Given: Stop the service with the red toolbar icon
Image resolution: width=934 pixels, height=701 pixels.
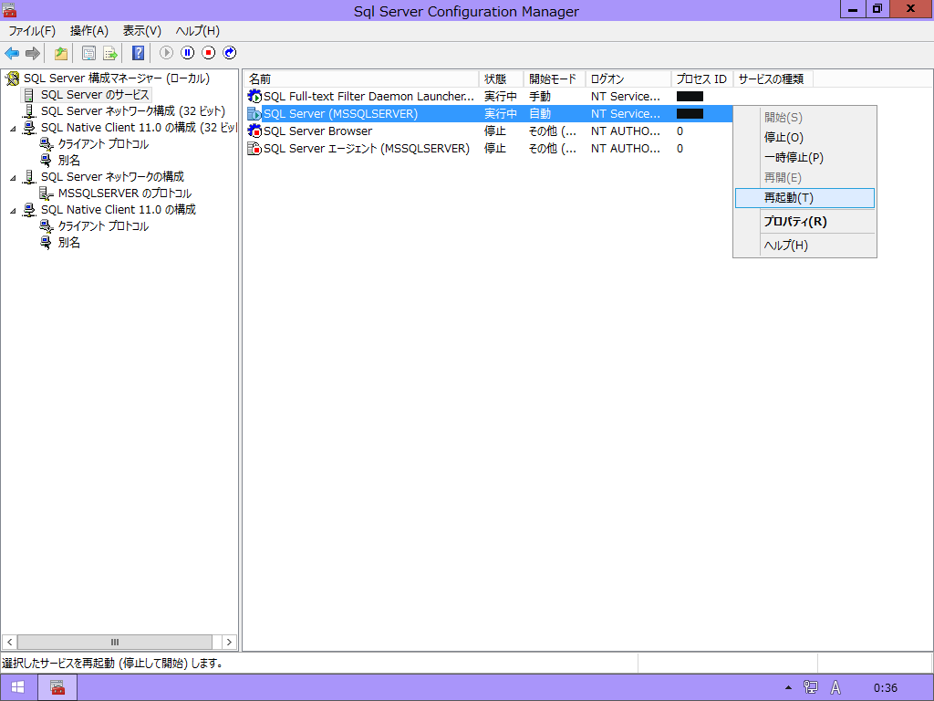Looking at the screenshot, I should pos(209,53).
